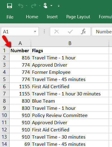This screenshot has height=147, width=112.
Task: Open the Redo history dropdown arrow
Action: (x=40, y=6)
